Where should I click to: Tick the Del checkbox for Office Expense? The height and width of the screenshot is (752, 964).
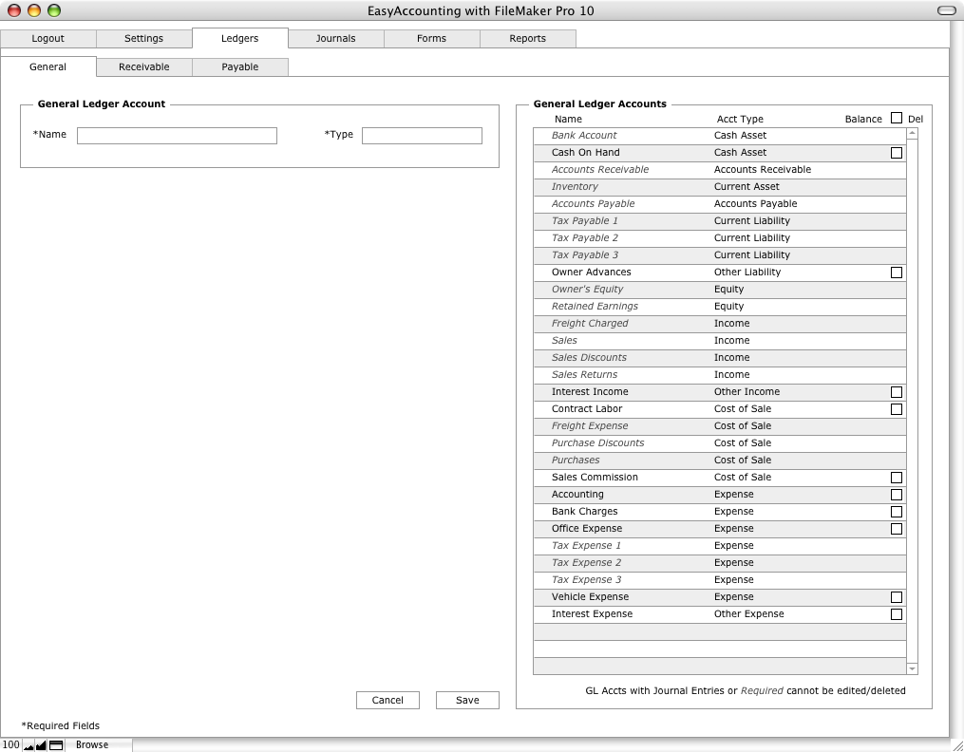[897, 529]
